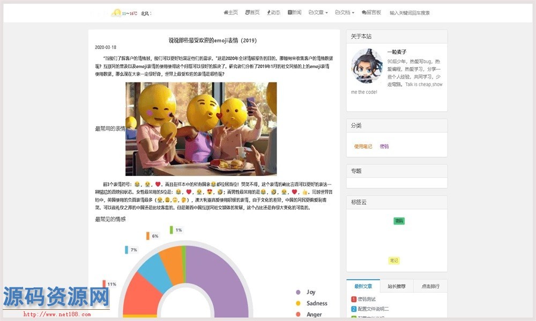
Task: Click the 11~16℃ temperature text
Action: (130, 14)
